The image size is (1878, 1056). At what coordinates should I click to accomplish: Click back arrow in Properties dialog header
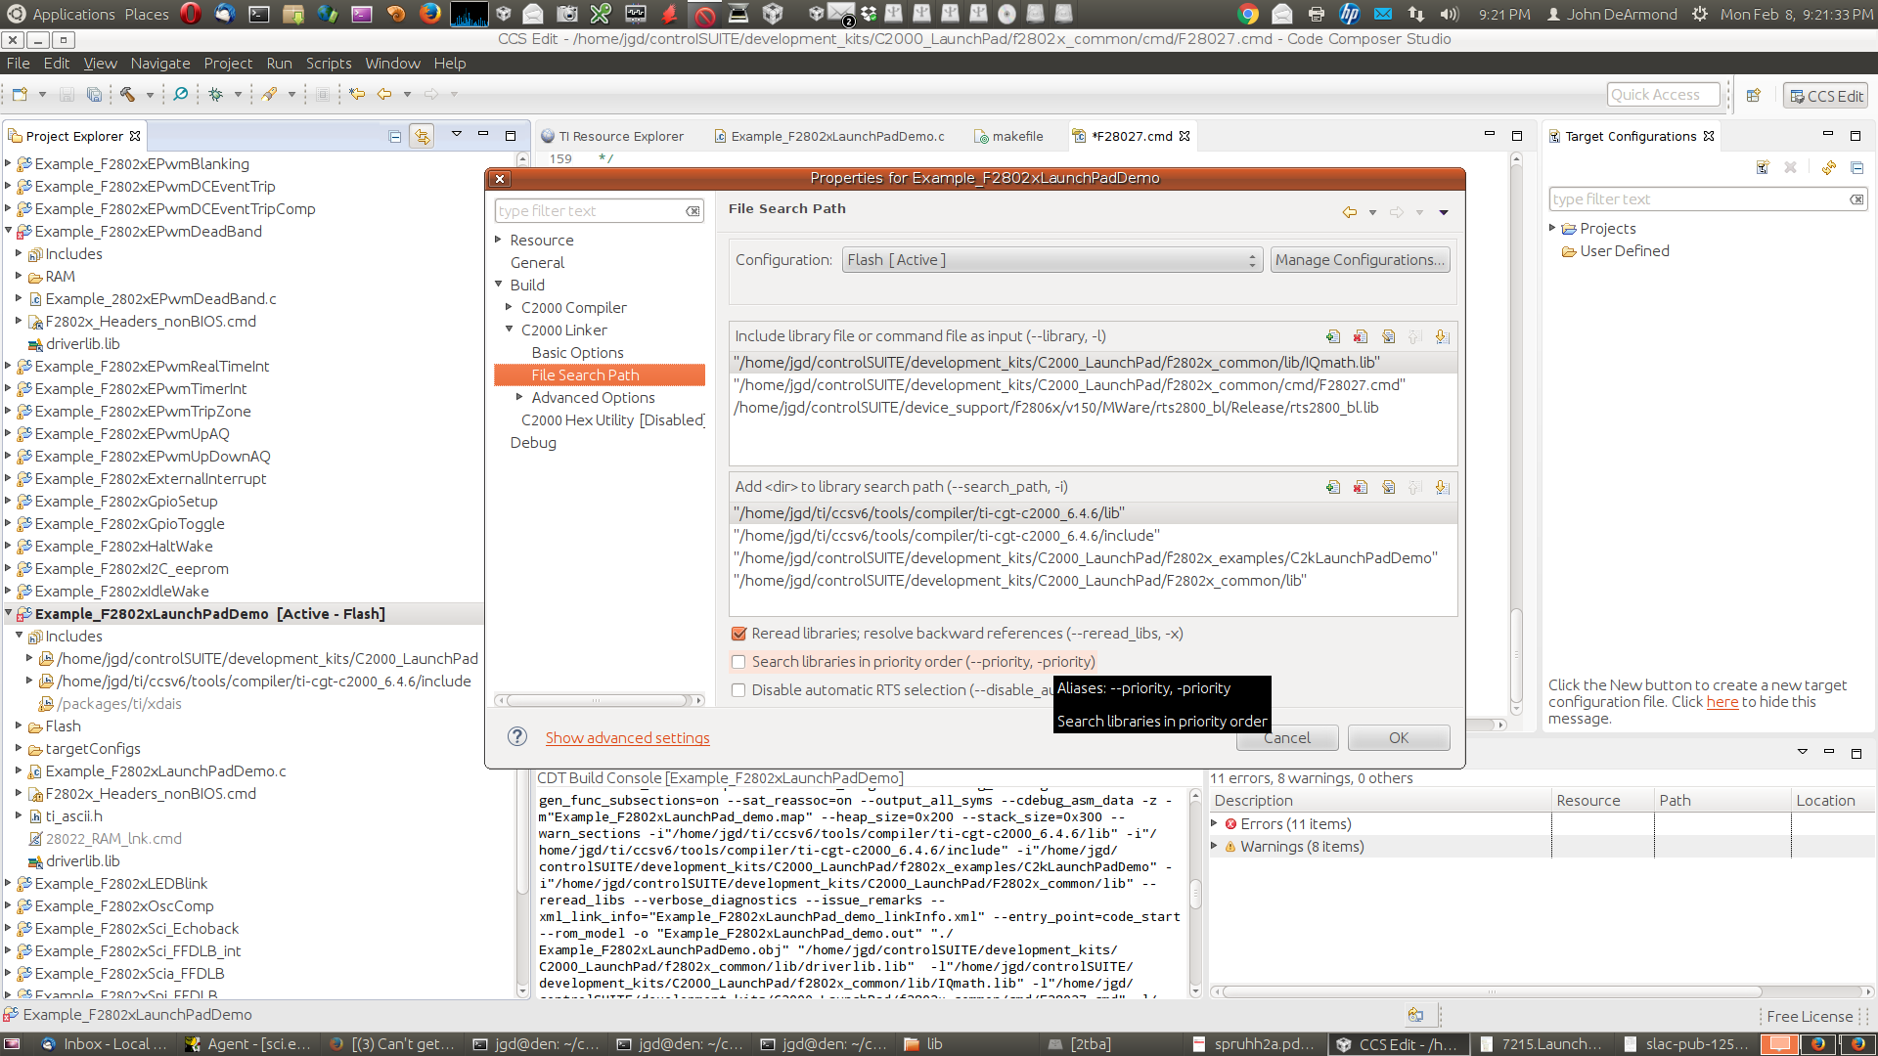(1350, 212)
